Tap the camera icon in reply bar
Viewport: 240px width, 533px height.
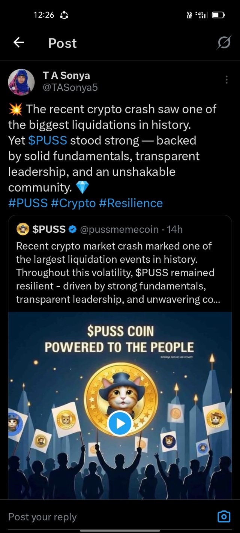tap(224, 517)
